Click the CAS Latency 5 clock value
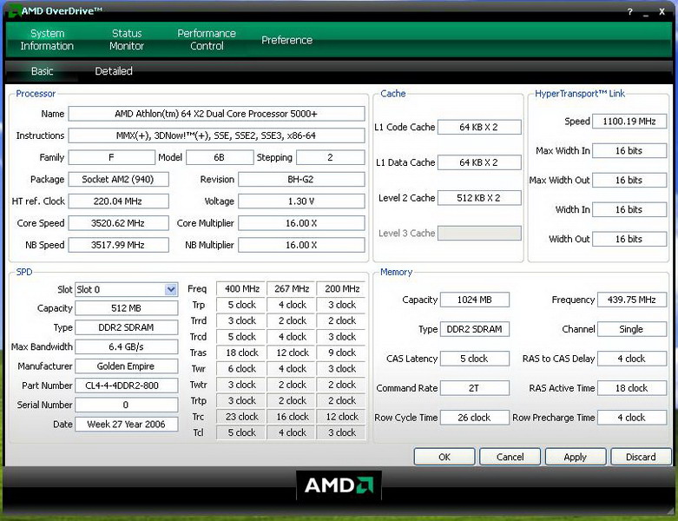The height and width of the screenshot is (521, 678). tap(475, 359)
